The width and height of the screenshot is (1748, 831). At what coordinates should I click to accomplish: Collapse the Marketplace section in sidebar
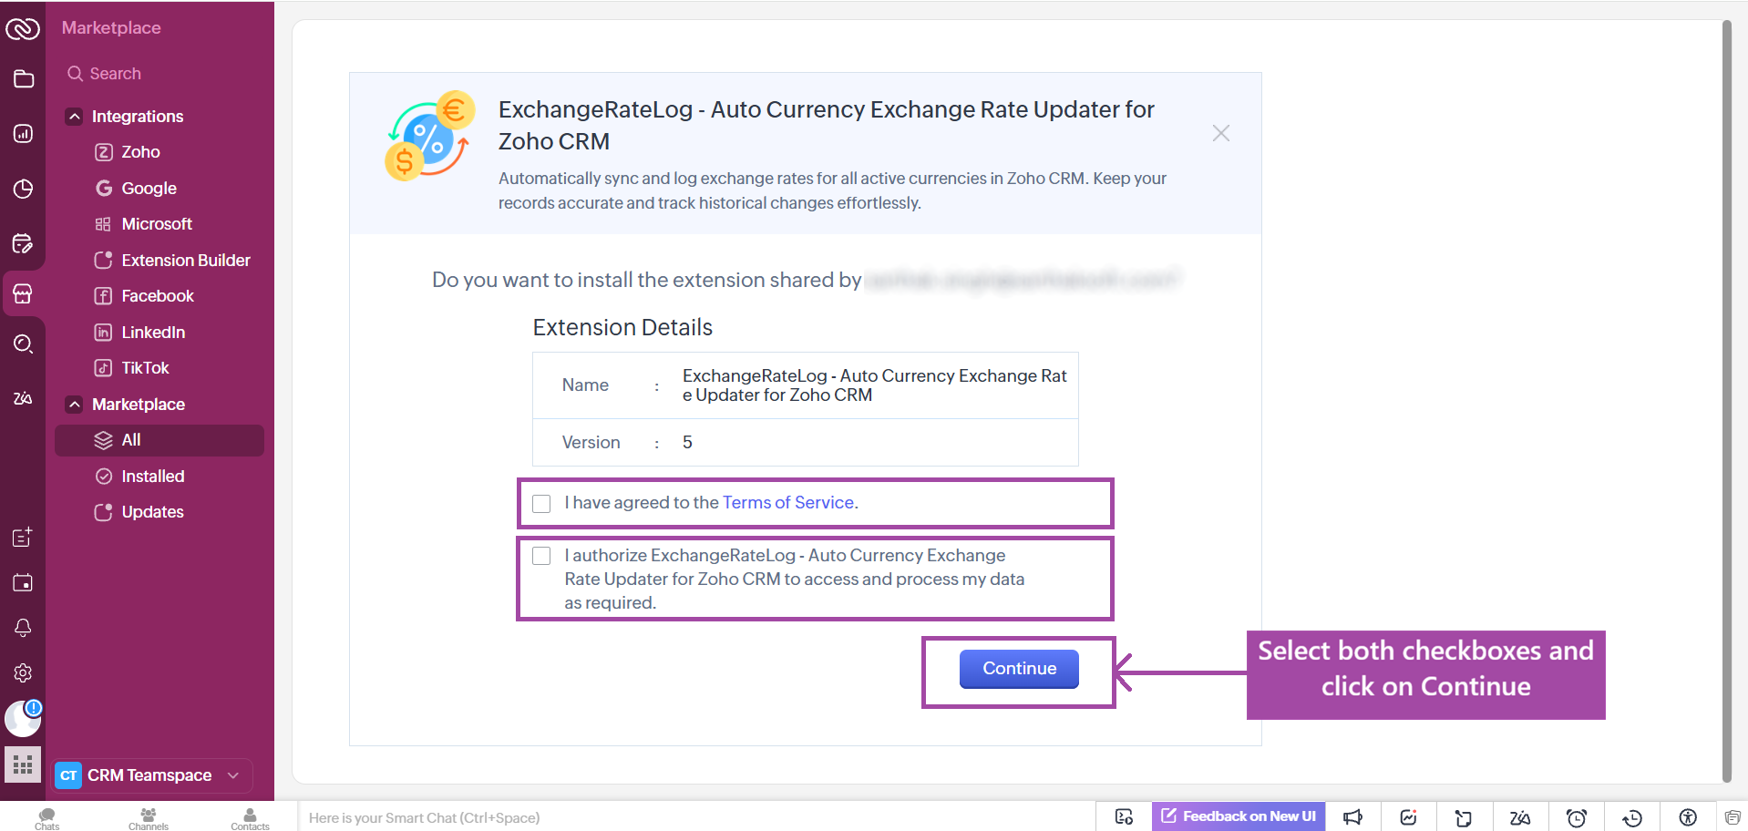click(x=75, y=405)
